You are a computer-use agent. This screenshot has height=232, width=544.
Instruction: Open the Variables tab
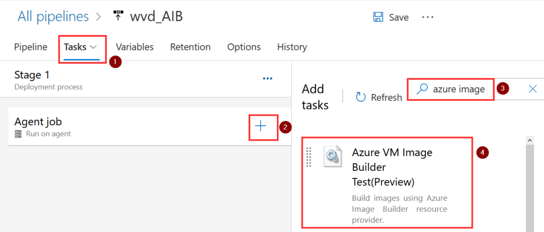click(x=134, y=47)
